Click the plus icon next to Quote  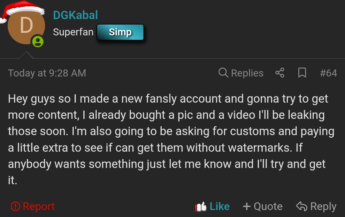pos(247,206)
